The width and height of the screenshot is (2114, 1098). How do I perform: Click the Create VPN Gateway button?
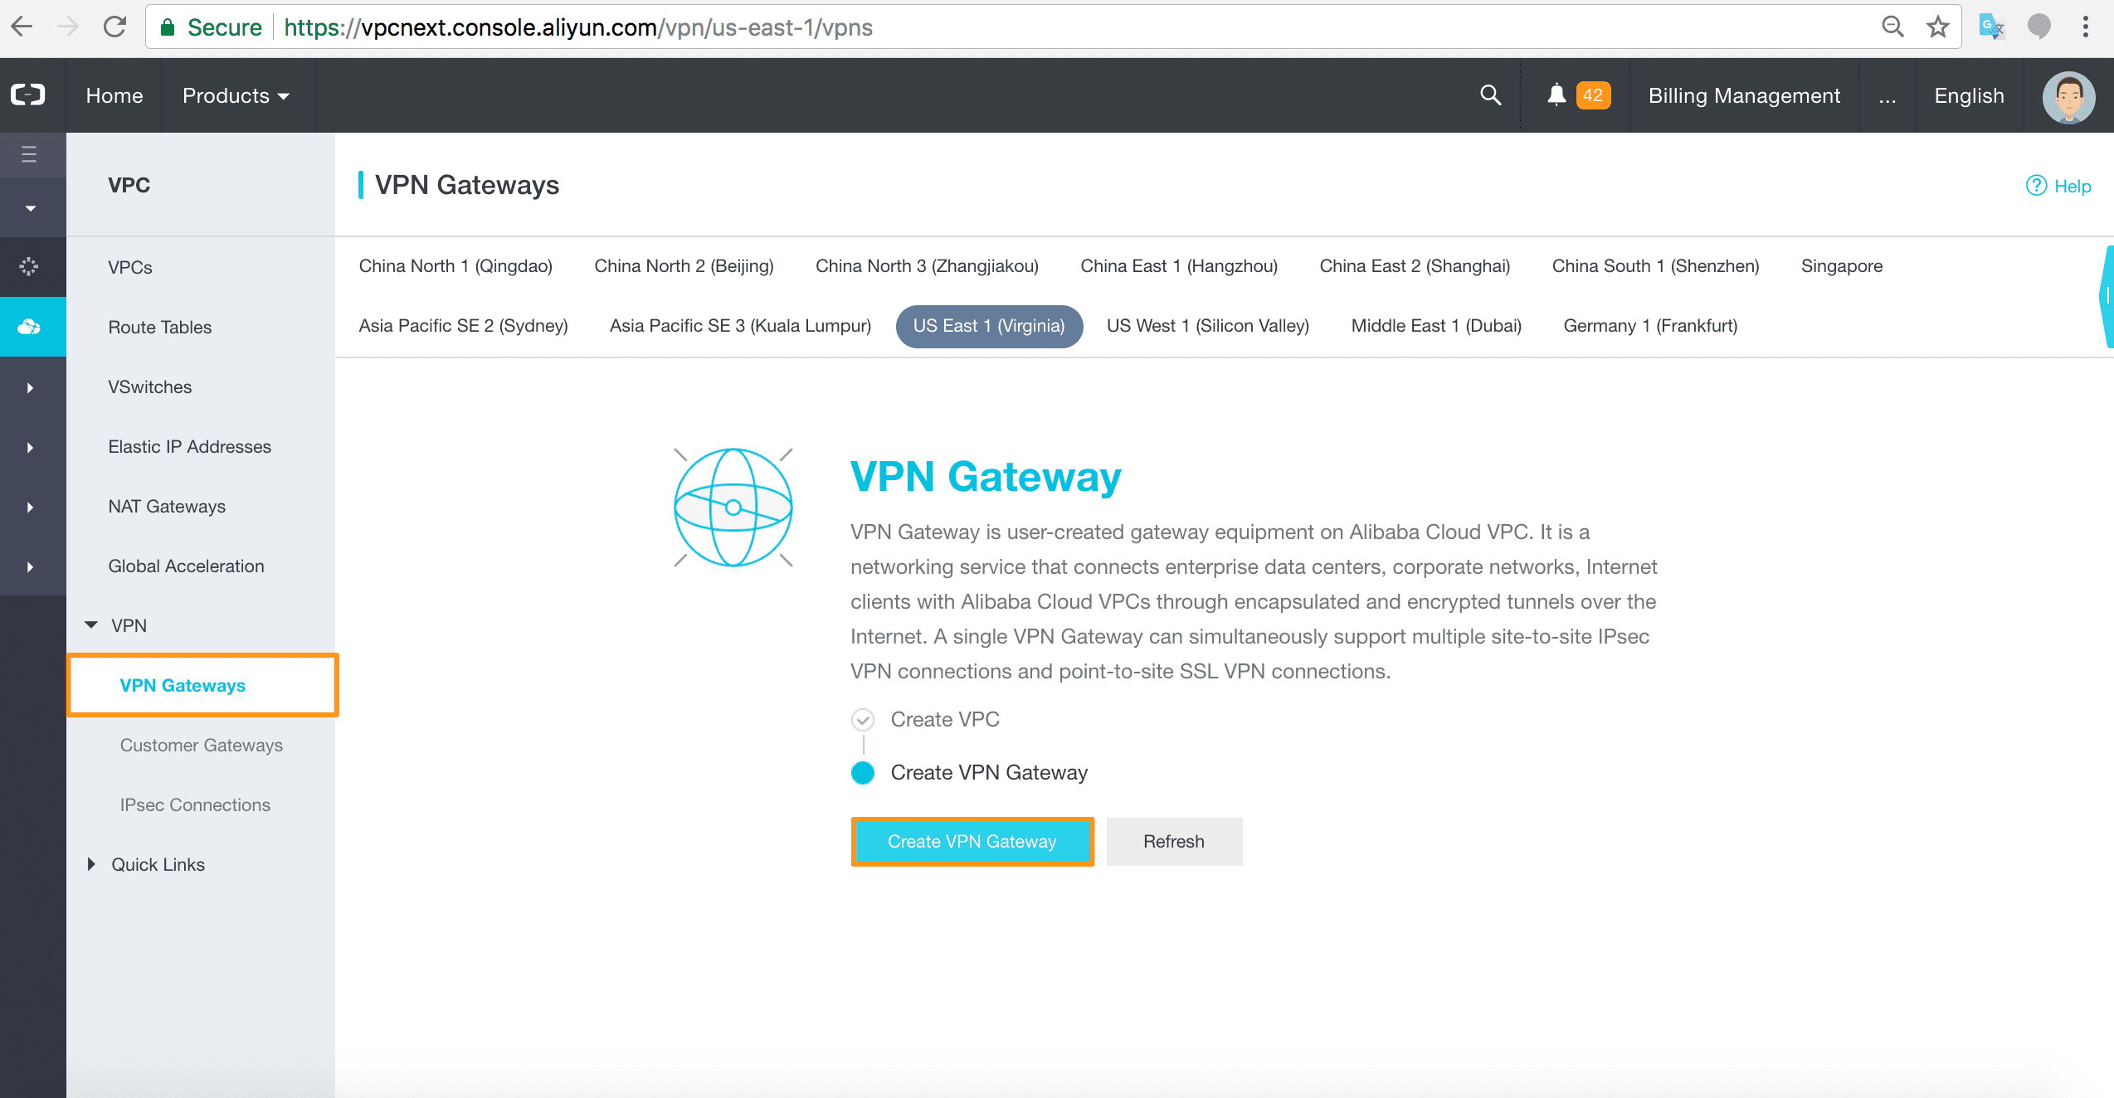(x=972, y=841)
